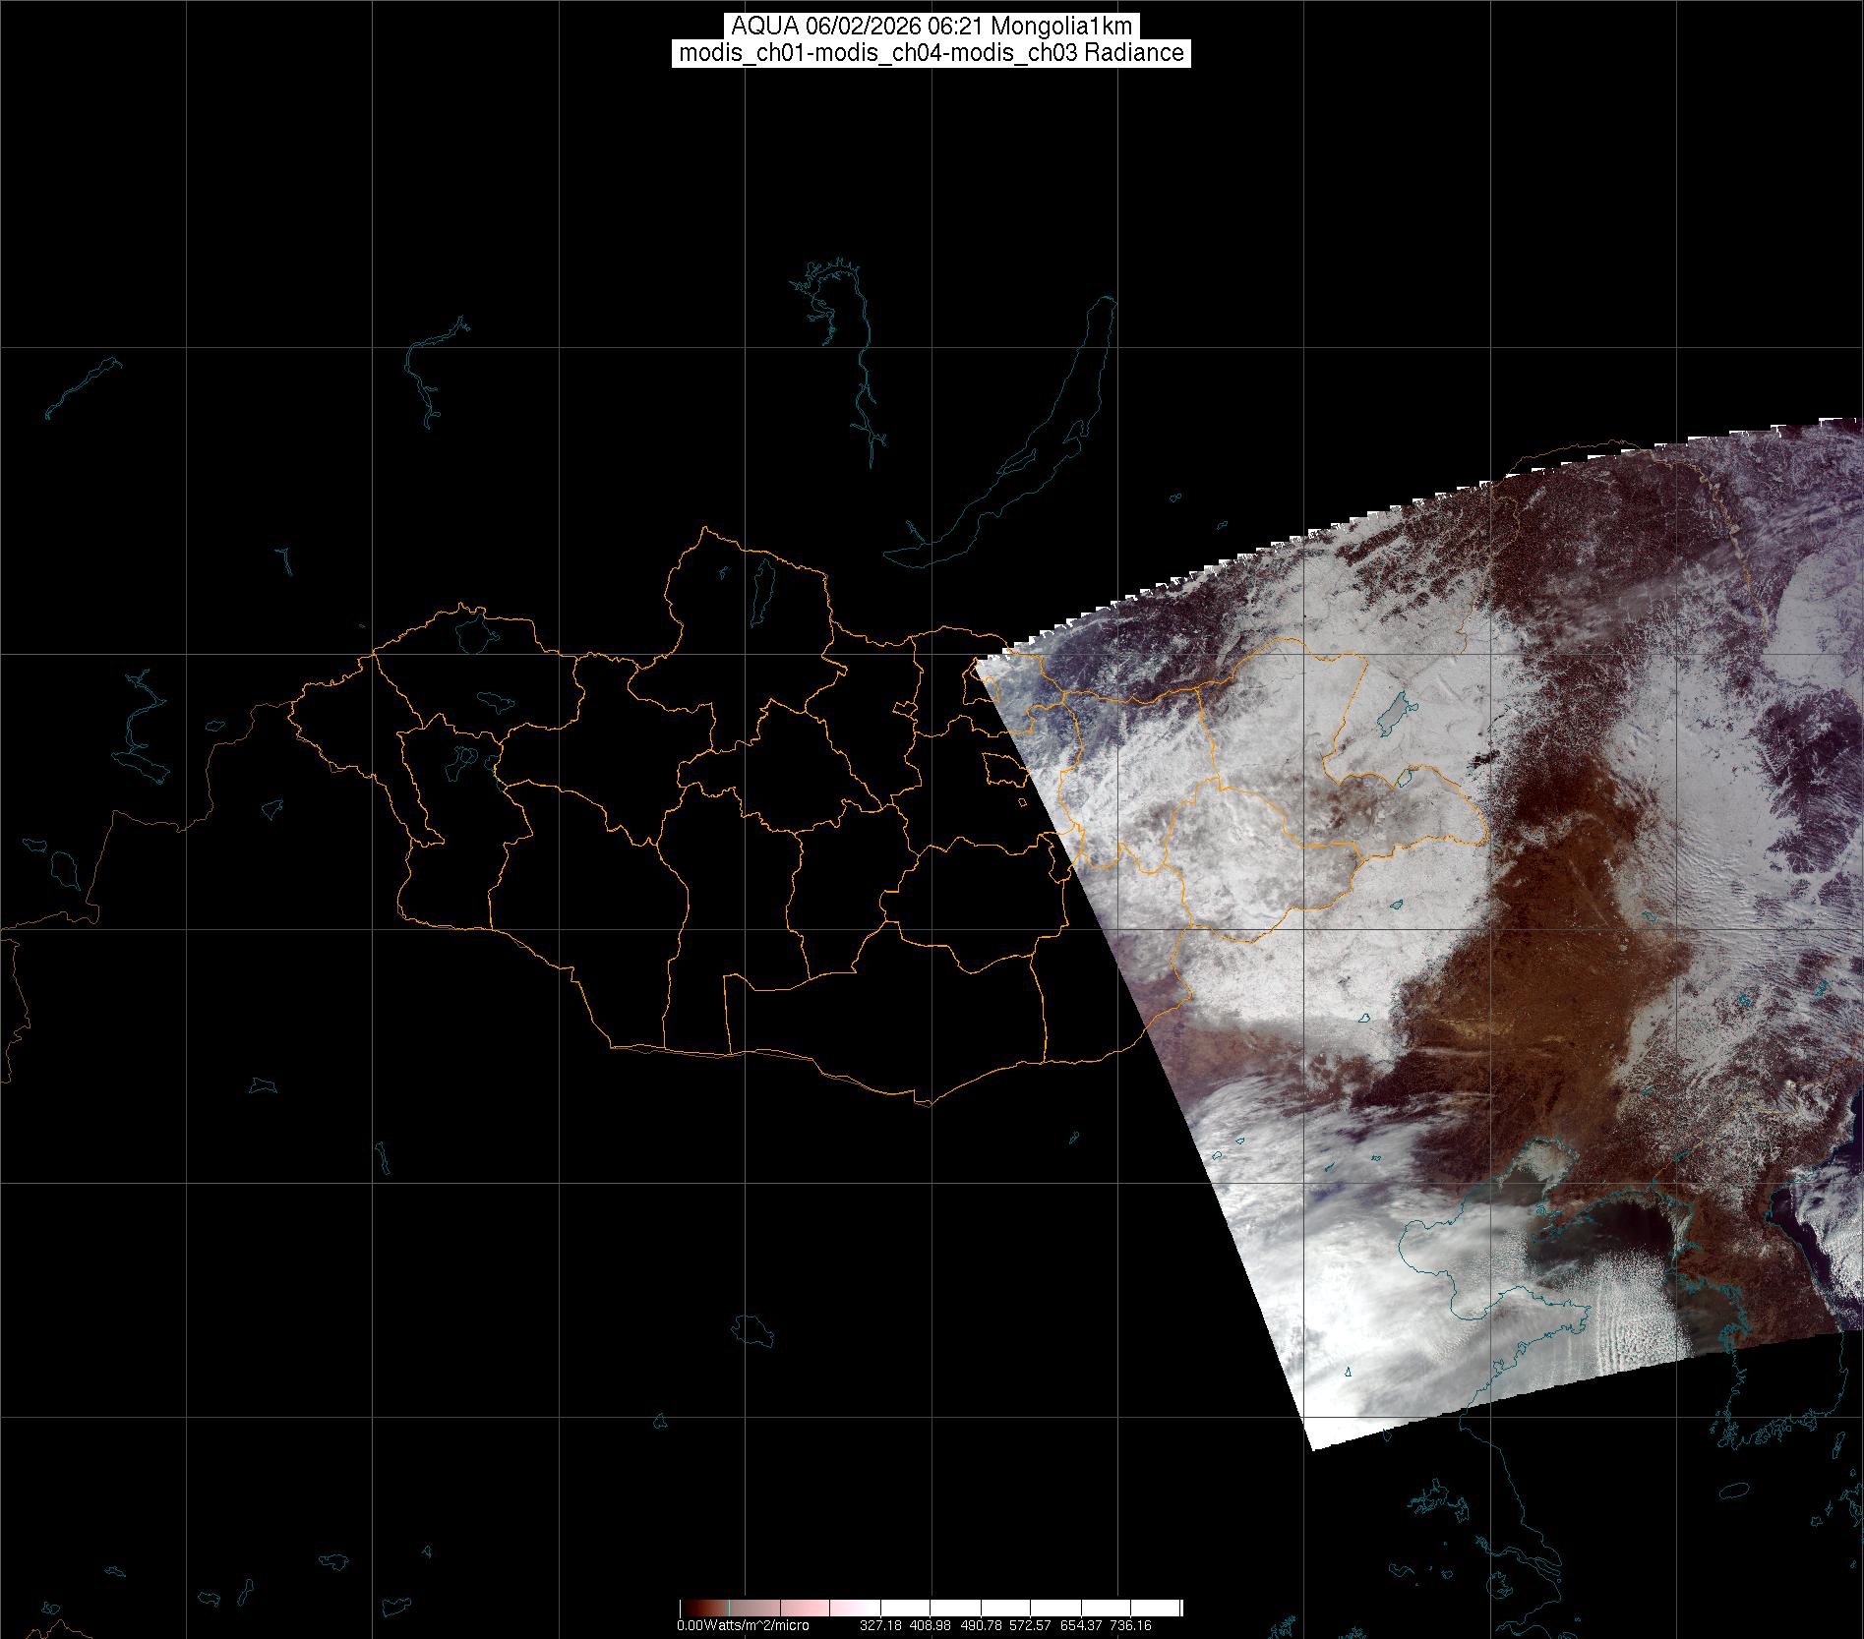Click the southernmost point of Mongolia's border

925,1104
